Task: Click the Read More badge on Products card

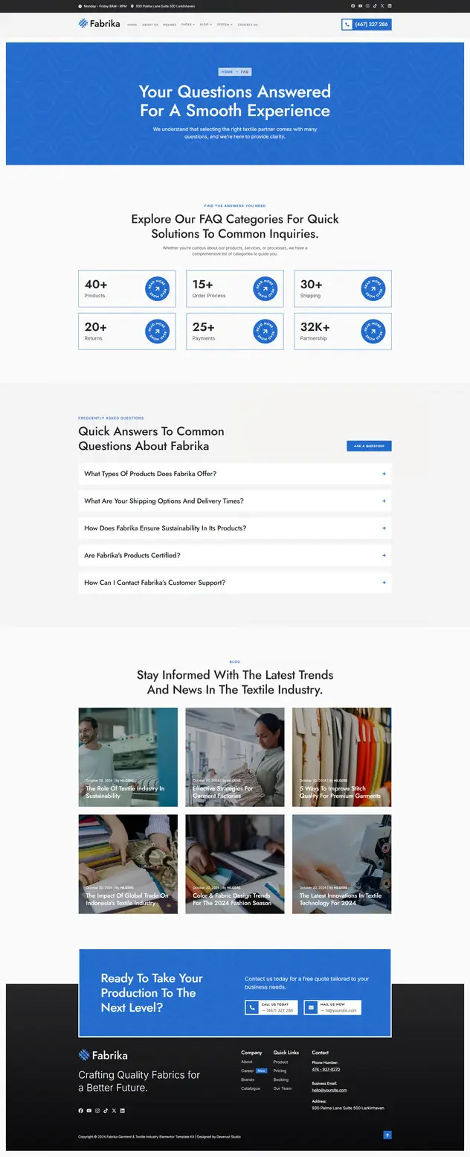Action: click(157, 289)
